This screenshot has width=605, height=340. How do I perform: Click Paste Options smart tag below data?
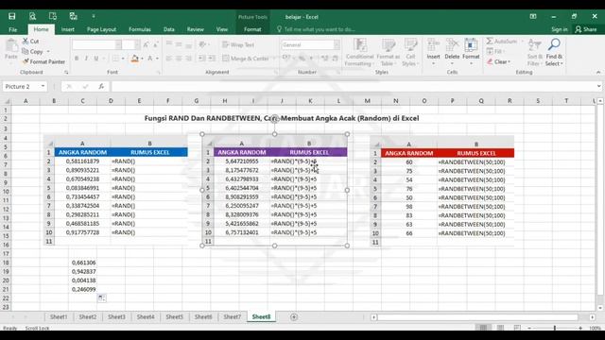point(101,298)
